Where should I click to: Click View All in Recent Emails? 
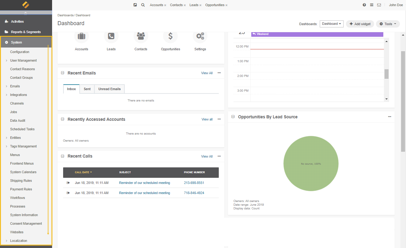click(207, 73)
